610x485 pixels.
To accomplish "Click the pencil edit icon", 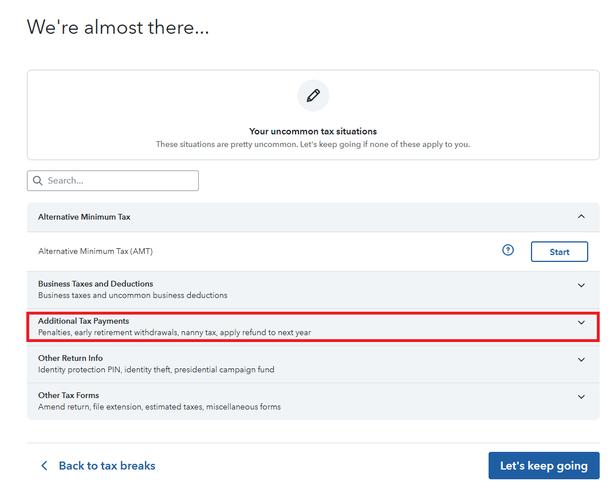I will point(313,96).
